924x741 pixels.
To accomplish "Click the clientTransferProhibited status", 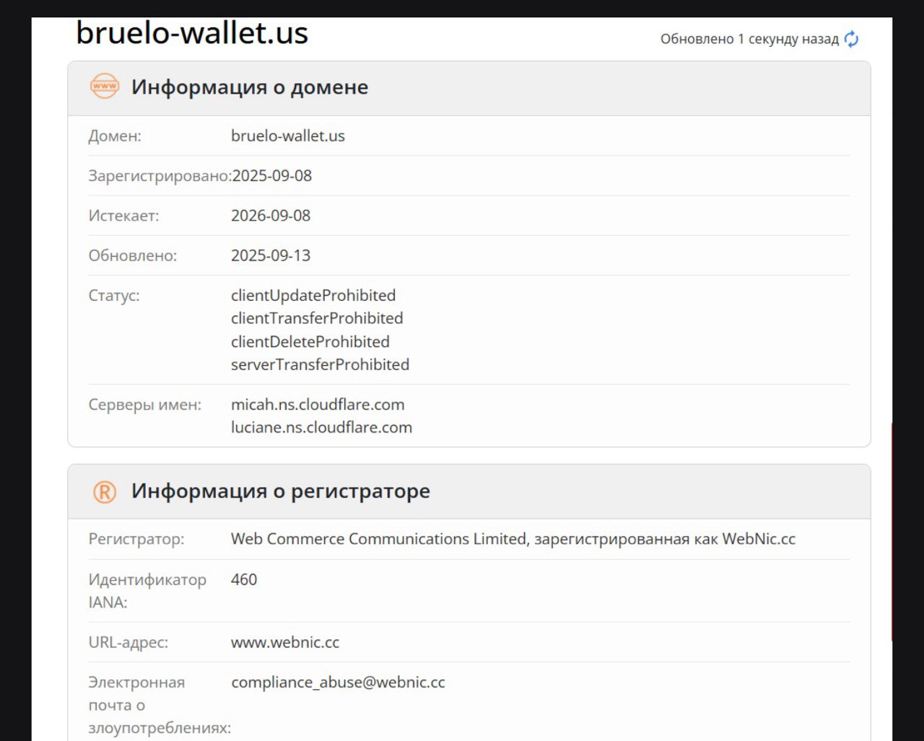I will [x=317, y=318].
